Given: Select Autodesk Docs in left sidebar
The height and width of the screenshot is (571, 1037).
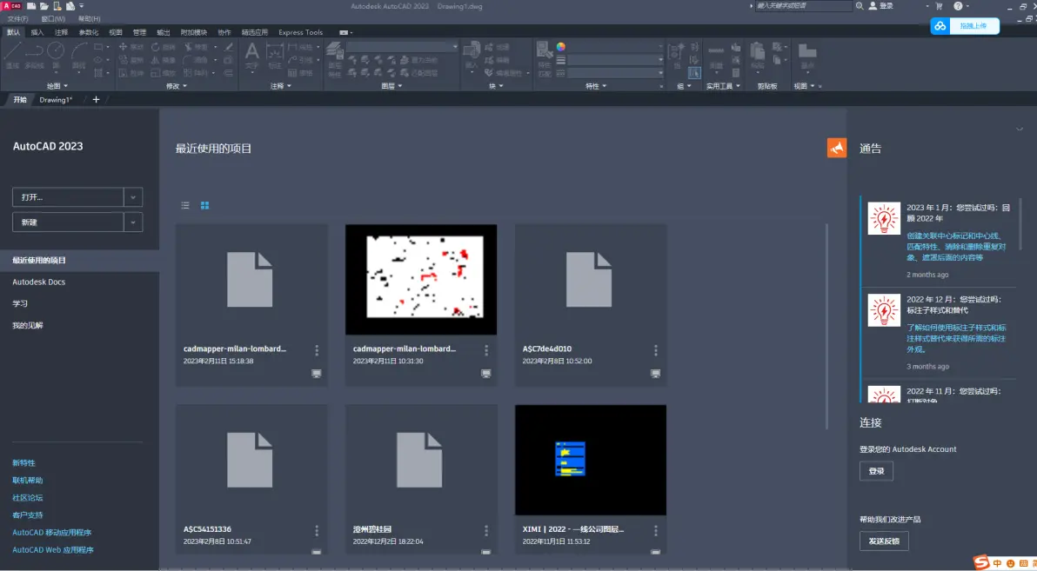Looking at the screenshot, I should click(39, 282).
